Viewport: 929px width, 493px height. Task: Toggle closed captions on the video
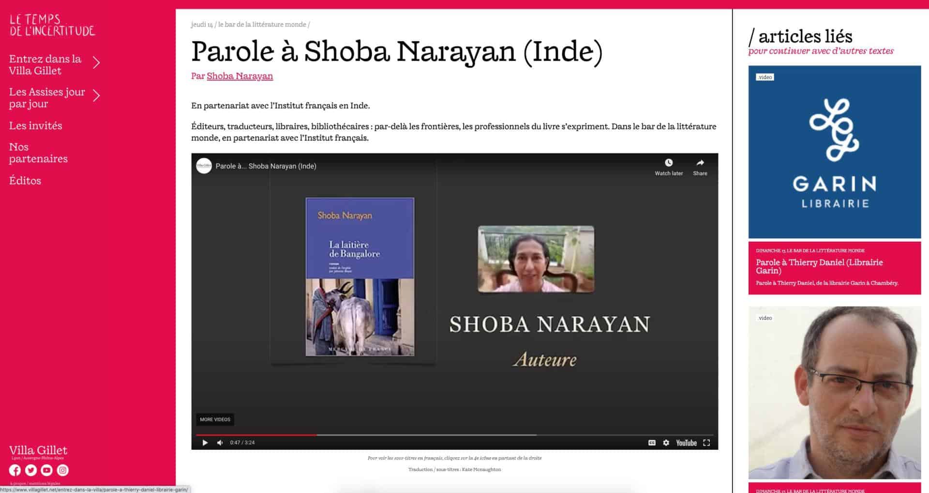click(x=652, y=443)
